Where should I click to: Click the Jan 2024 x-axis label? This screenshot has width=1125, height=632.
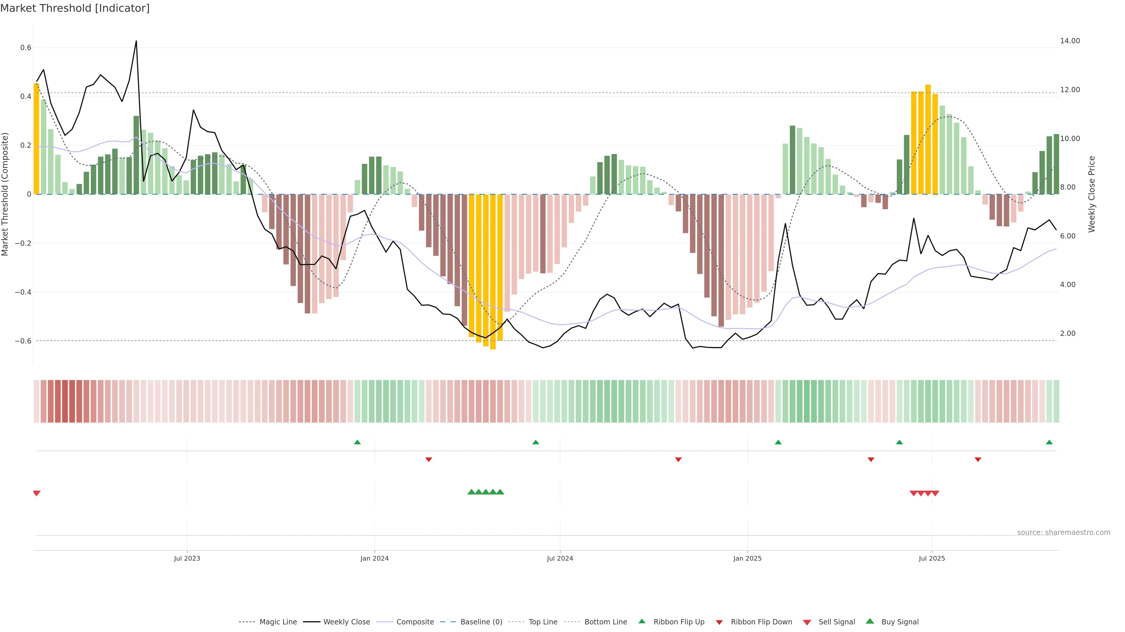pyautogui.click(x=374, y=558)
